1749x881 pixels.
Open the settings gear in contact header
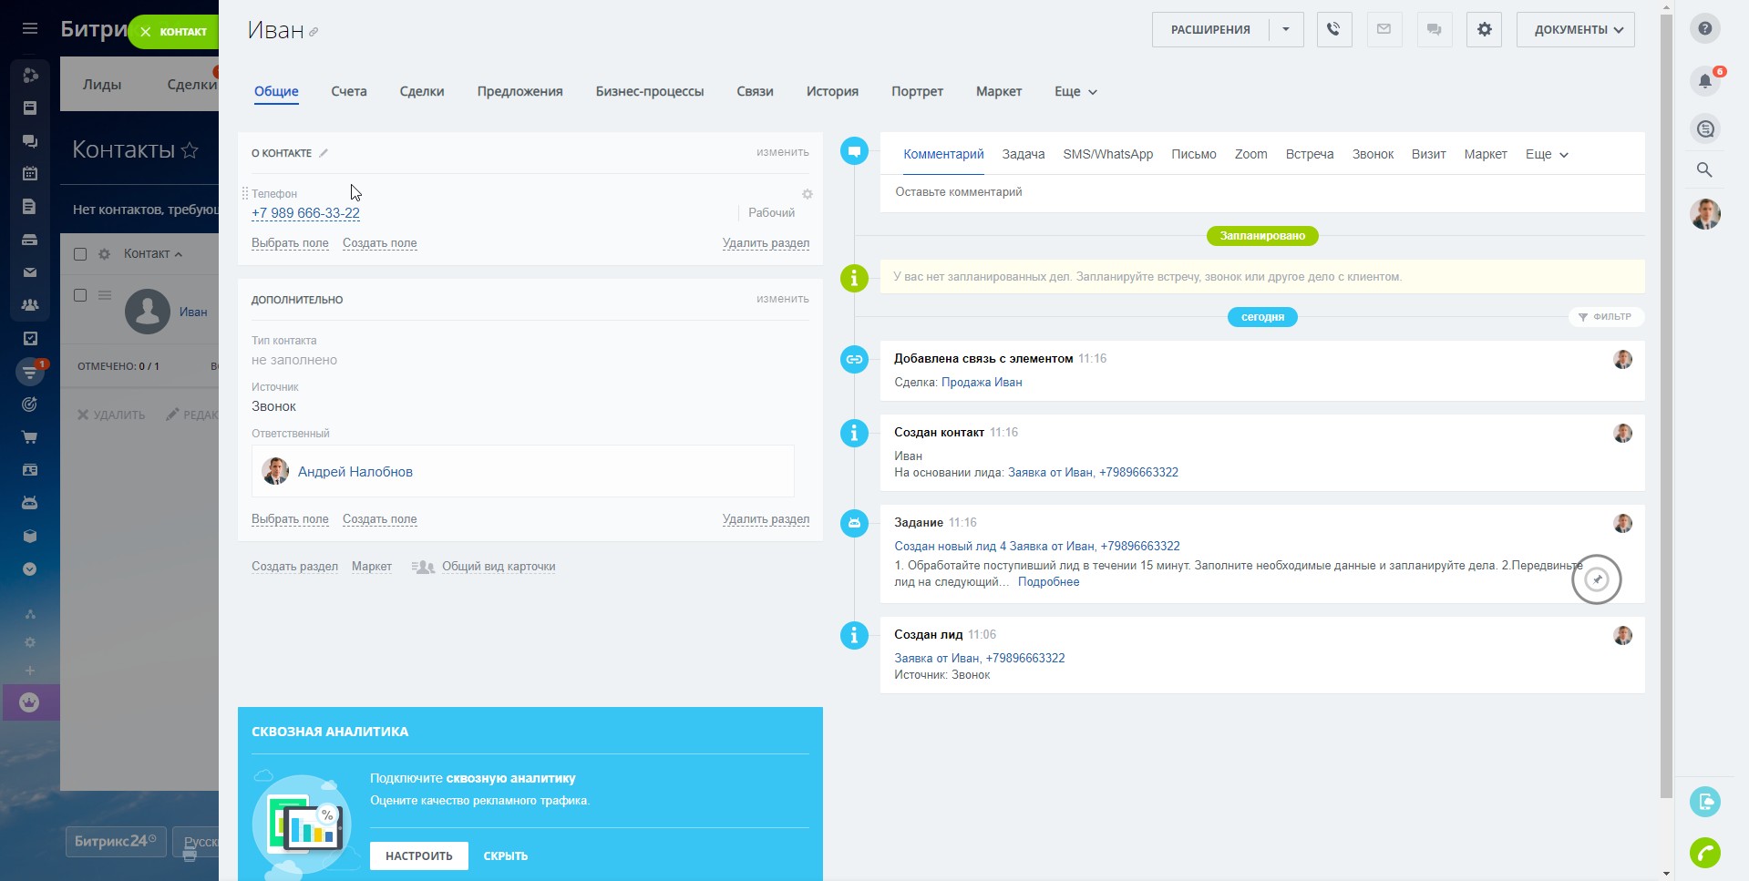(1484, 29)
